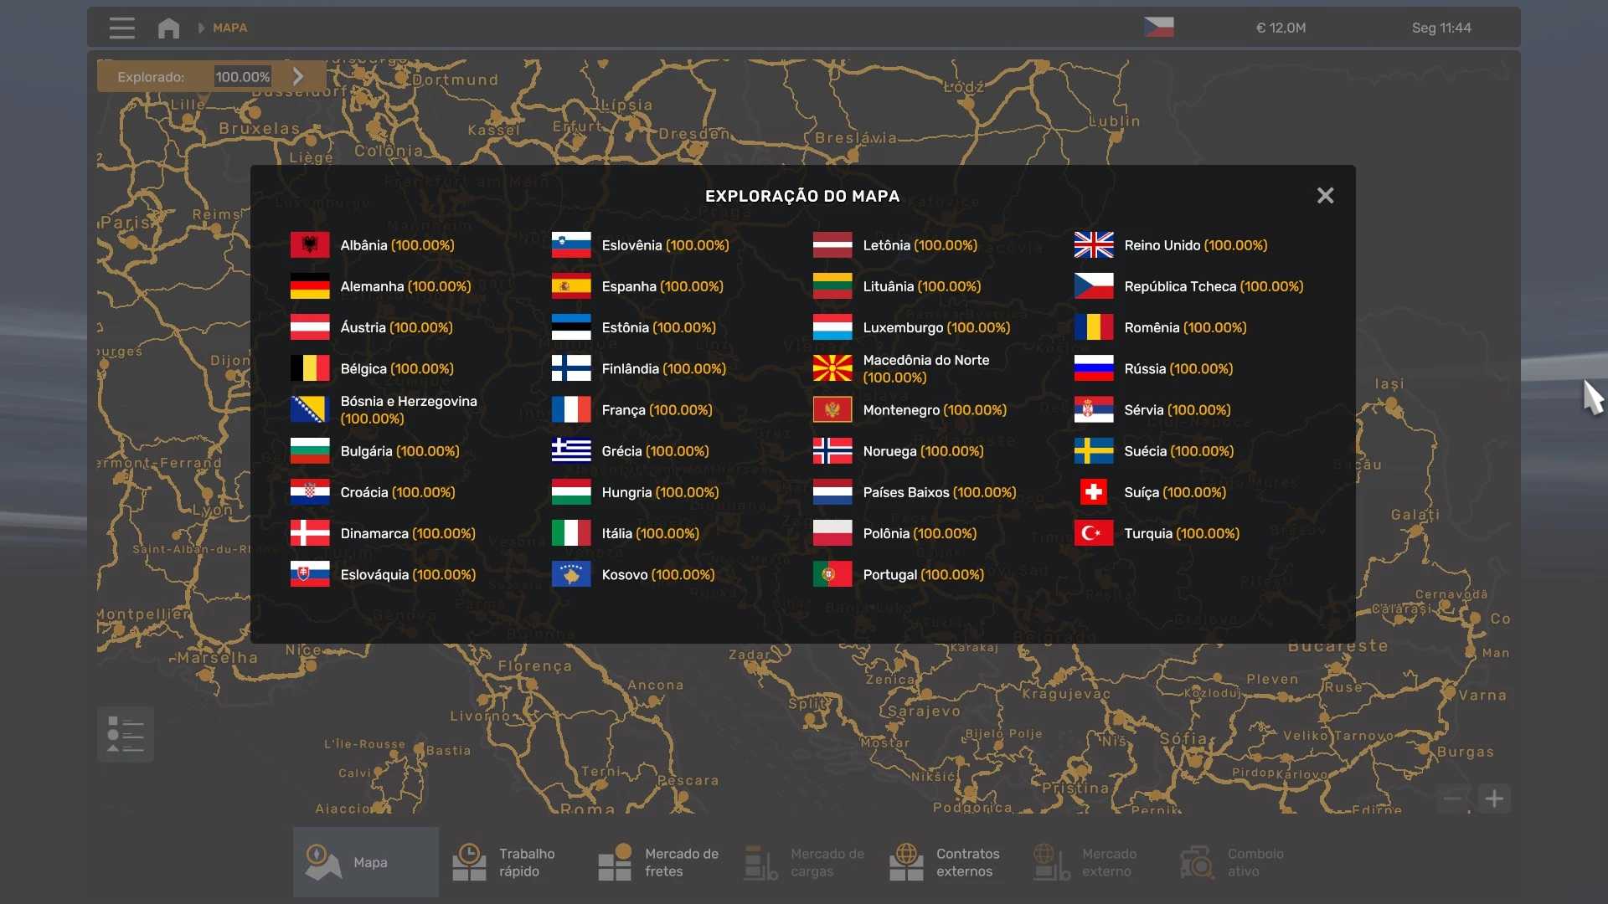This screenshot has height=904, width=1608.
Task: Select the Mapa tab
Action: pos(366,862)
